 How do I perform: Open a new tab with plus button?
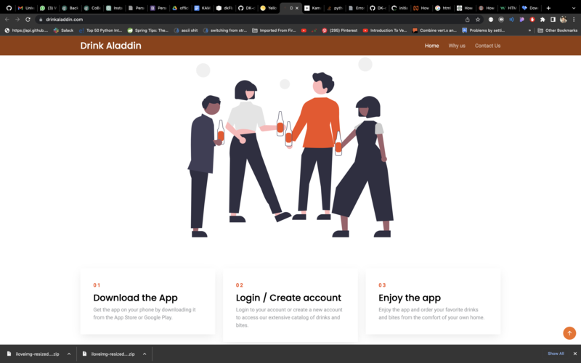tap(548, 8)
